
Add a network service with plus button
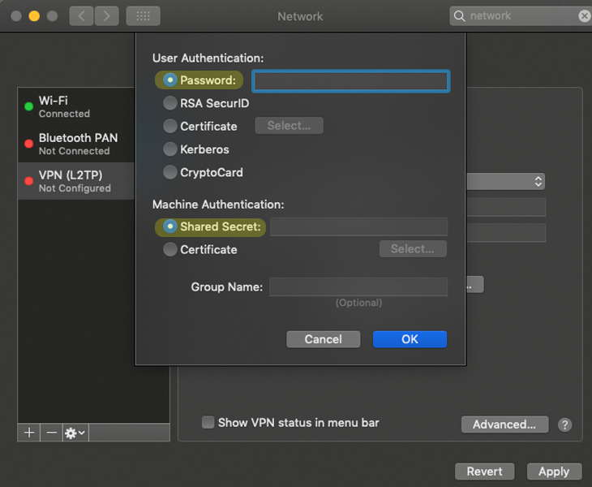[29, 433]
